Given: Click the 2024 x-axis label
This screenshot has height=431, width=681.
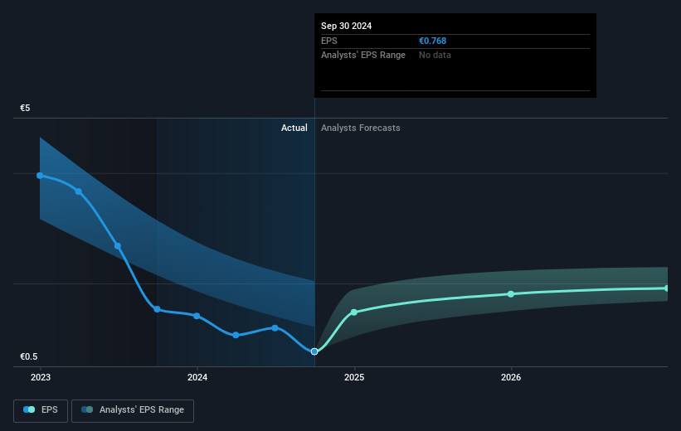Looking at the screenshot, I should click(197, 377).
